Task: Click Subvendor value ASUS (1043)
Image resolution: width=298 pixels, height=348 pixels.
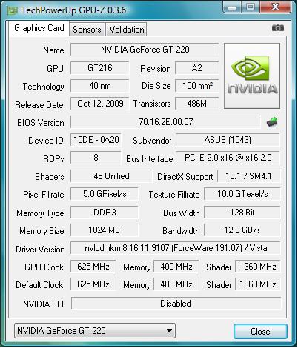Action: [x=228, y=140]
